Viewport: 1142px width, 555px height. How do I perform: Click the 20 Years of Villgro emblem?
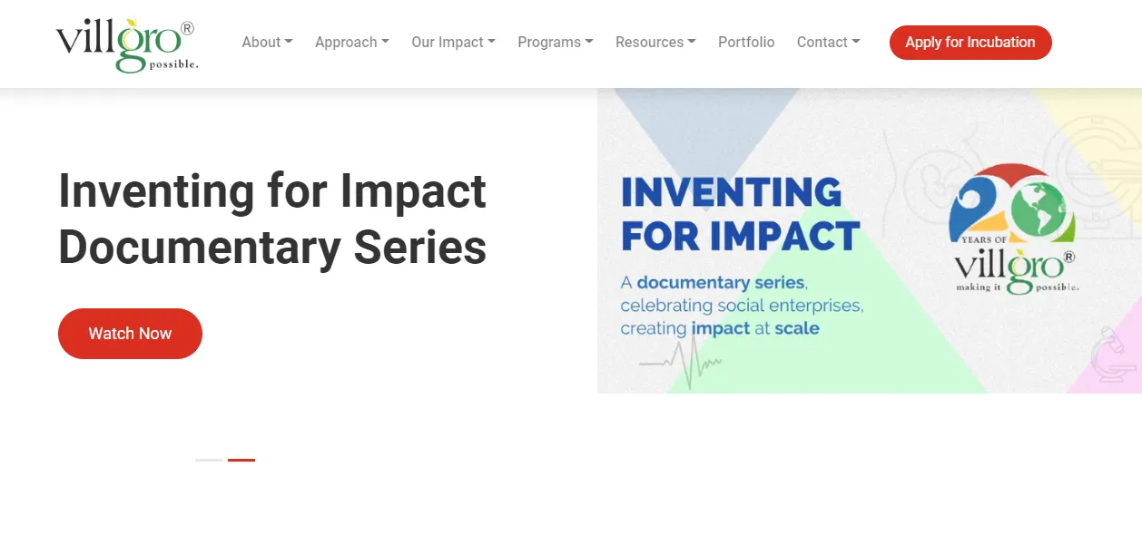(x=1012, y=231)
